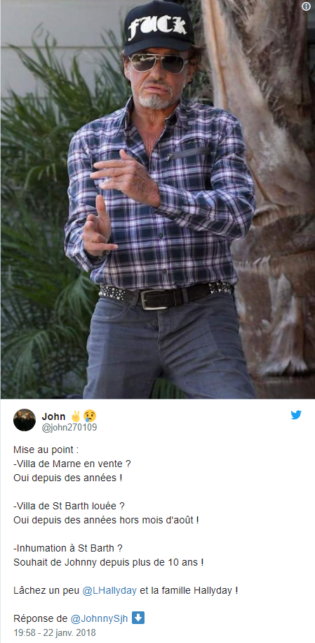Open the photo of the man in plaid shirt

pos(157,199)
